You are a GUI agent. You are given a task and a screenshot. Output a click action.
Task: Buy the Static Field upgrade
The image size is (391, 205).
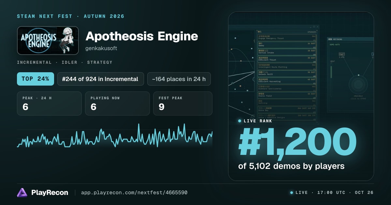click(x=287, y=95)
